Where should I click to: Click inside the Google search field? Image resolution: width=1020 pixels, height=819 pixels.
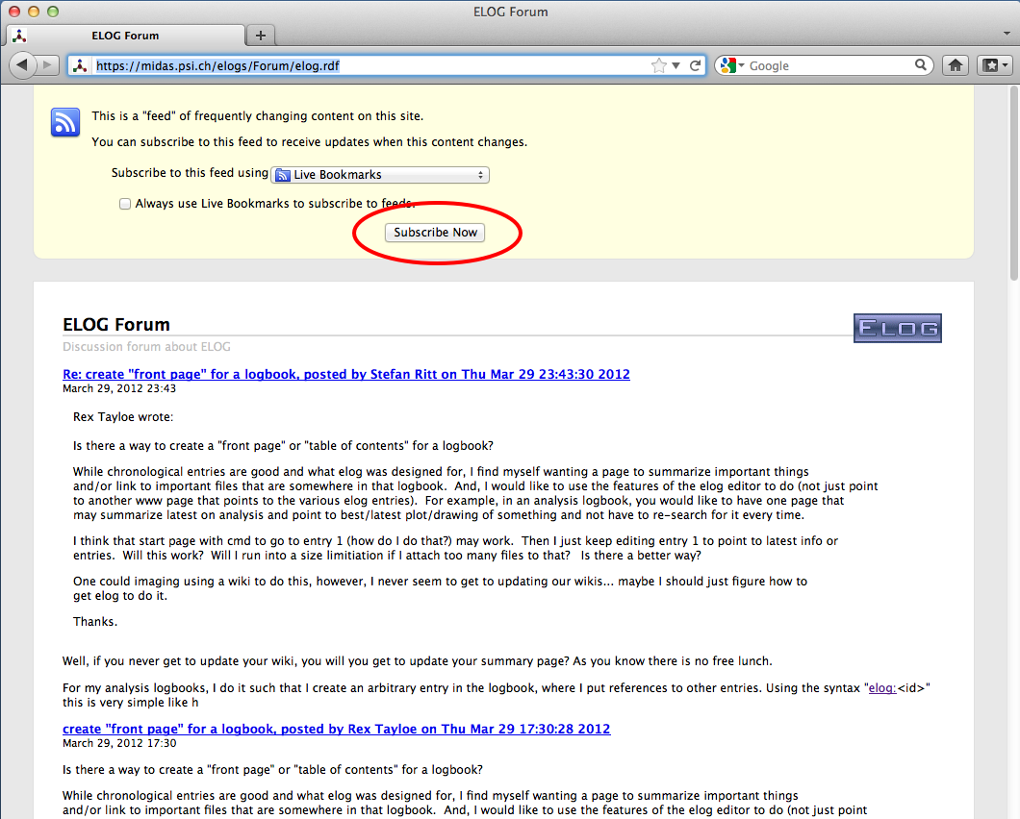point(828,65)
